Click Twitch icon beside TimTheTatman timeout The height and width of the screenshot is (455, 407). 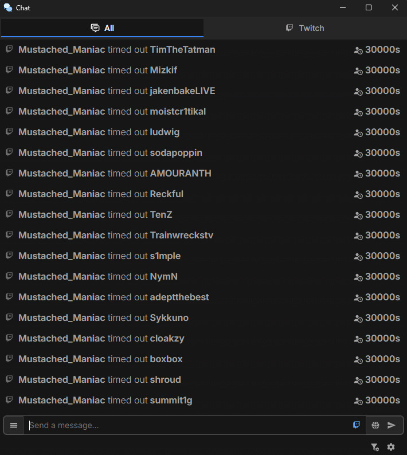(9, 49)
